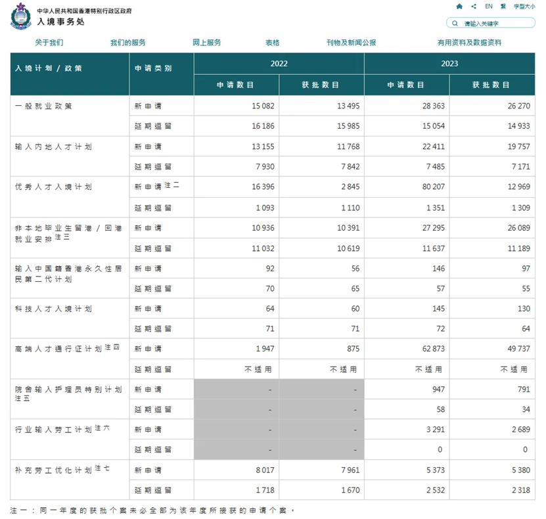Click the 2022 year header
The width and height of the screenshot is (546, 519).
(x=279, y=63)
